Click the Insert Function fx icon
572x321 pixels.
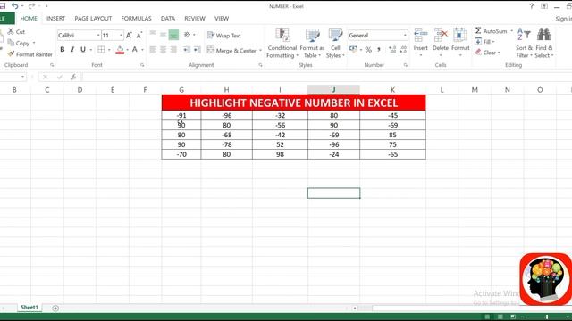coord(73,77)
